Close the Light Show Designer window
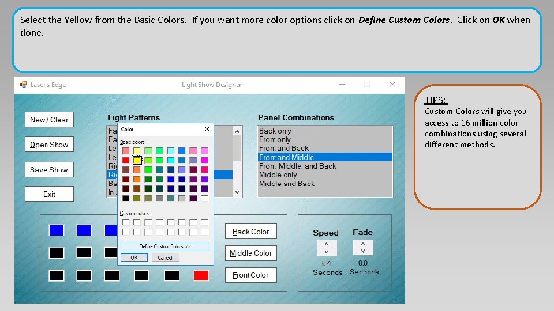Viewport: 554px width, 311px height. click(392, 85)
